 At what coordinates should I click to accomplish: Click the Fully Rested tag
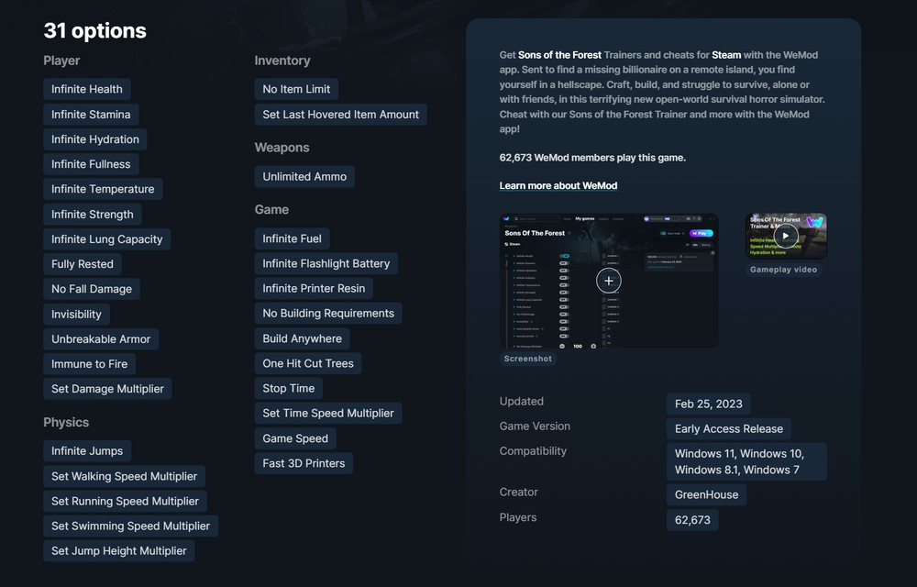click(82, 263)
